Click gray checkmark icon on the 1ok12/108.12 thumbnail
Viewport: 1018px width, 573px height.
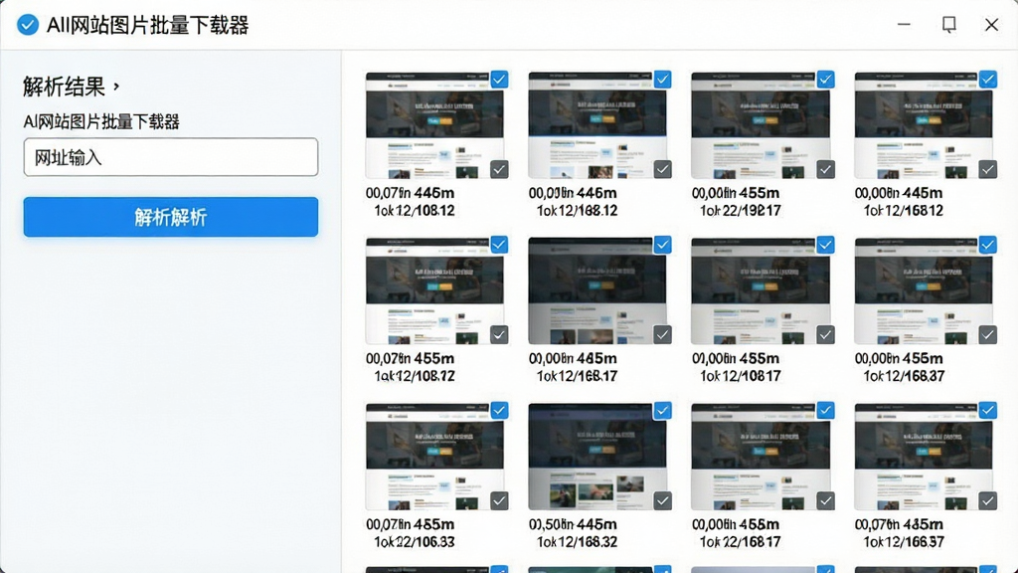point(499,169)
